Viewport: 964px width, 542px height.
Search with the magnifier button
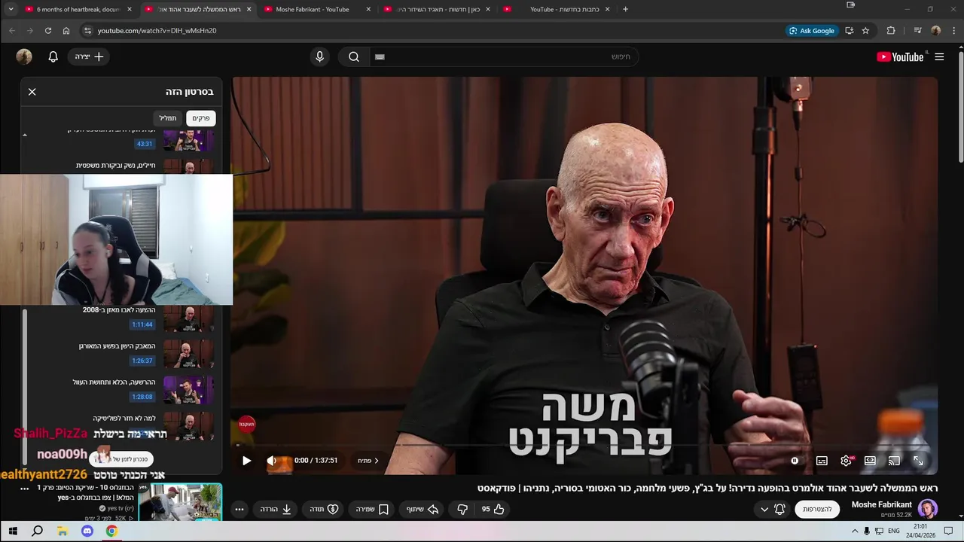(x=354, y=56)
